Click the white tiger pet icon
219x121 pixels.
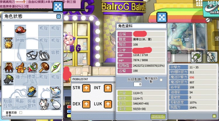44,104
